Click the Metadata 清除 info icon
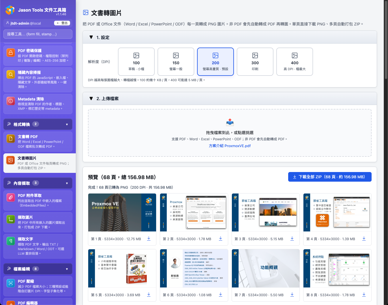The image size is (388, 305). [x=10, y=101]
